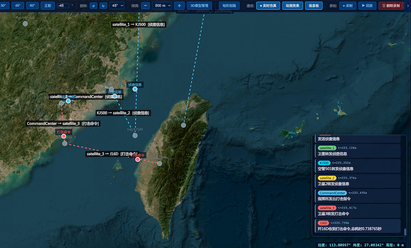Start recording with the 录制 button
The height and width of the screenshot is (248, 411).
(x=347, y=5)
